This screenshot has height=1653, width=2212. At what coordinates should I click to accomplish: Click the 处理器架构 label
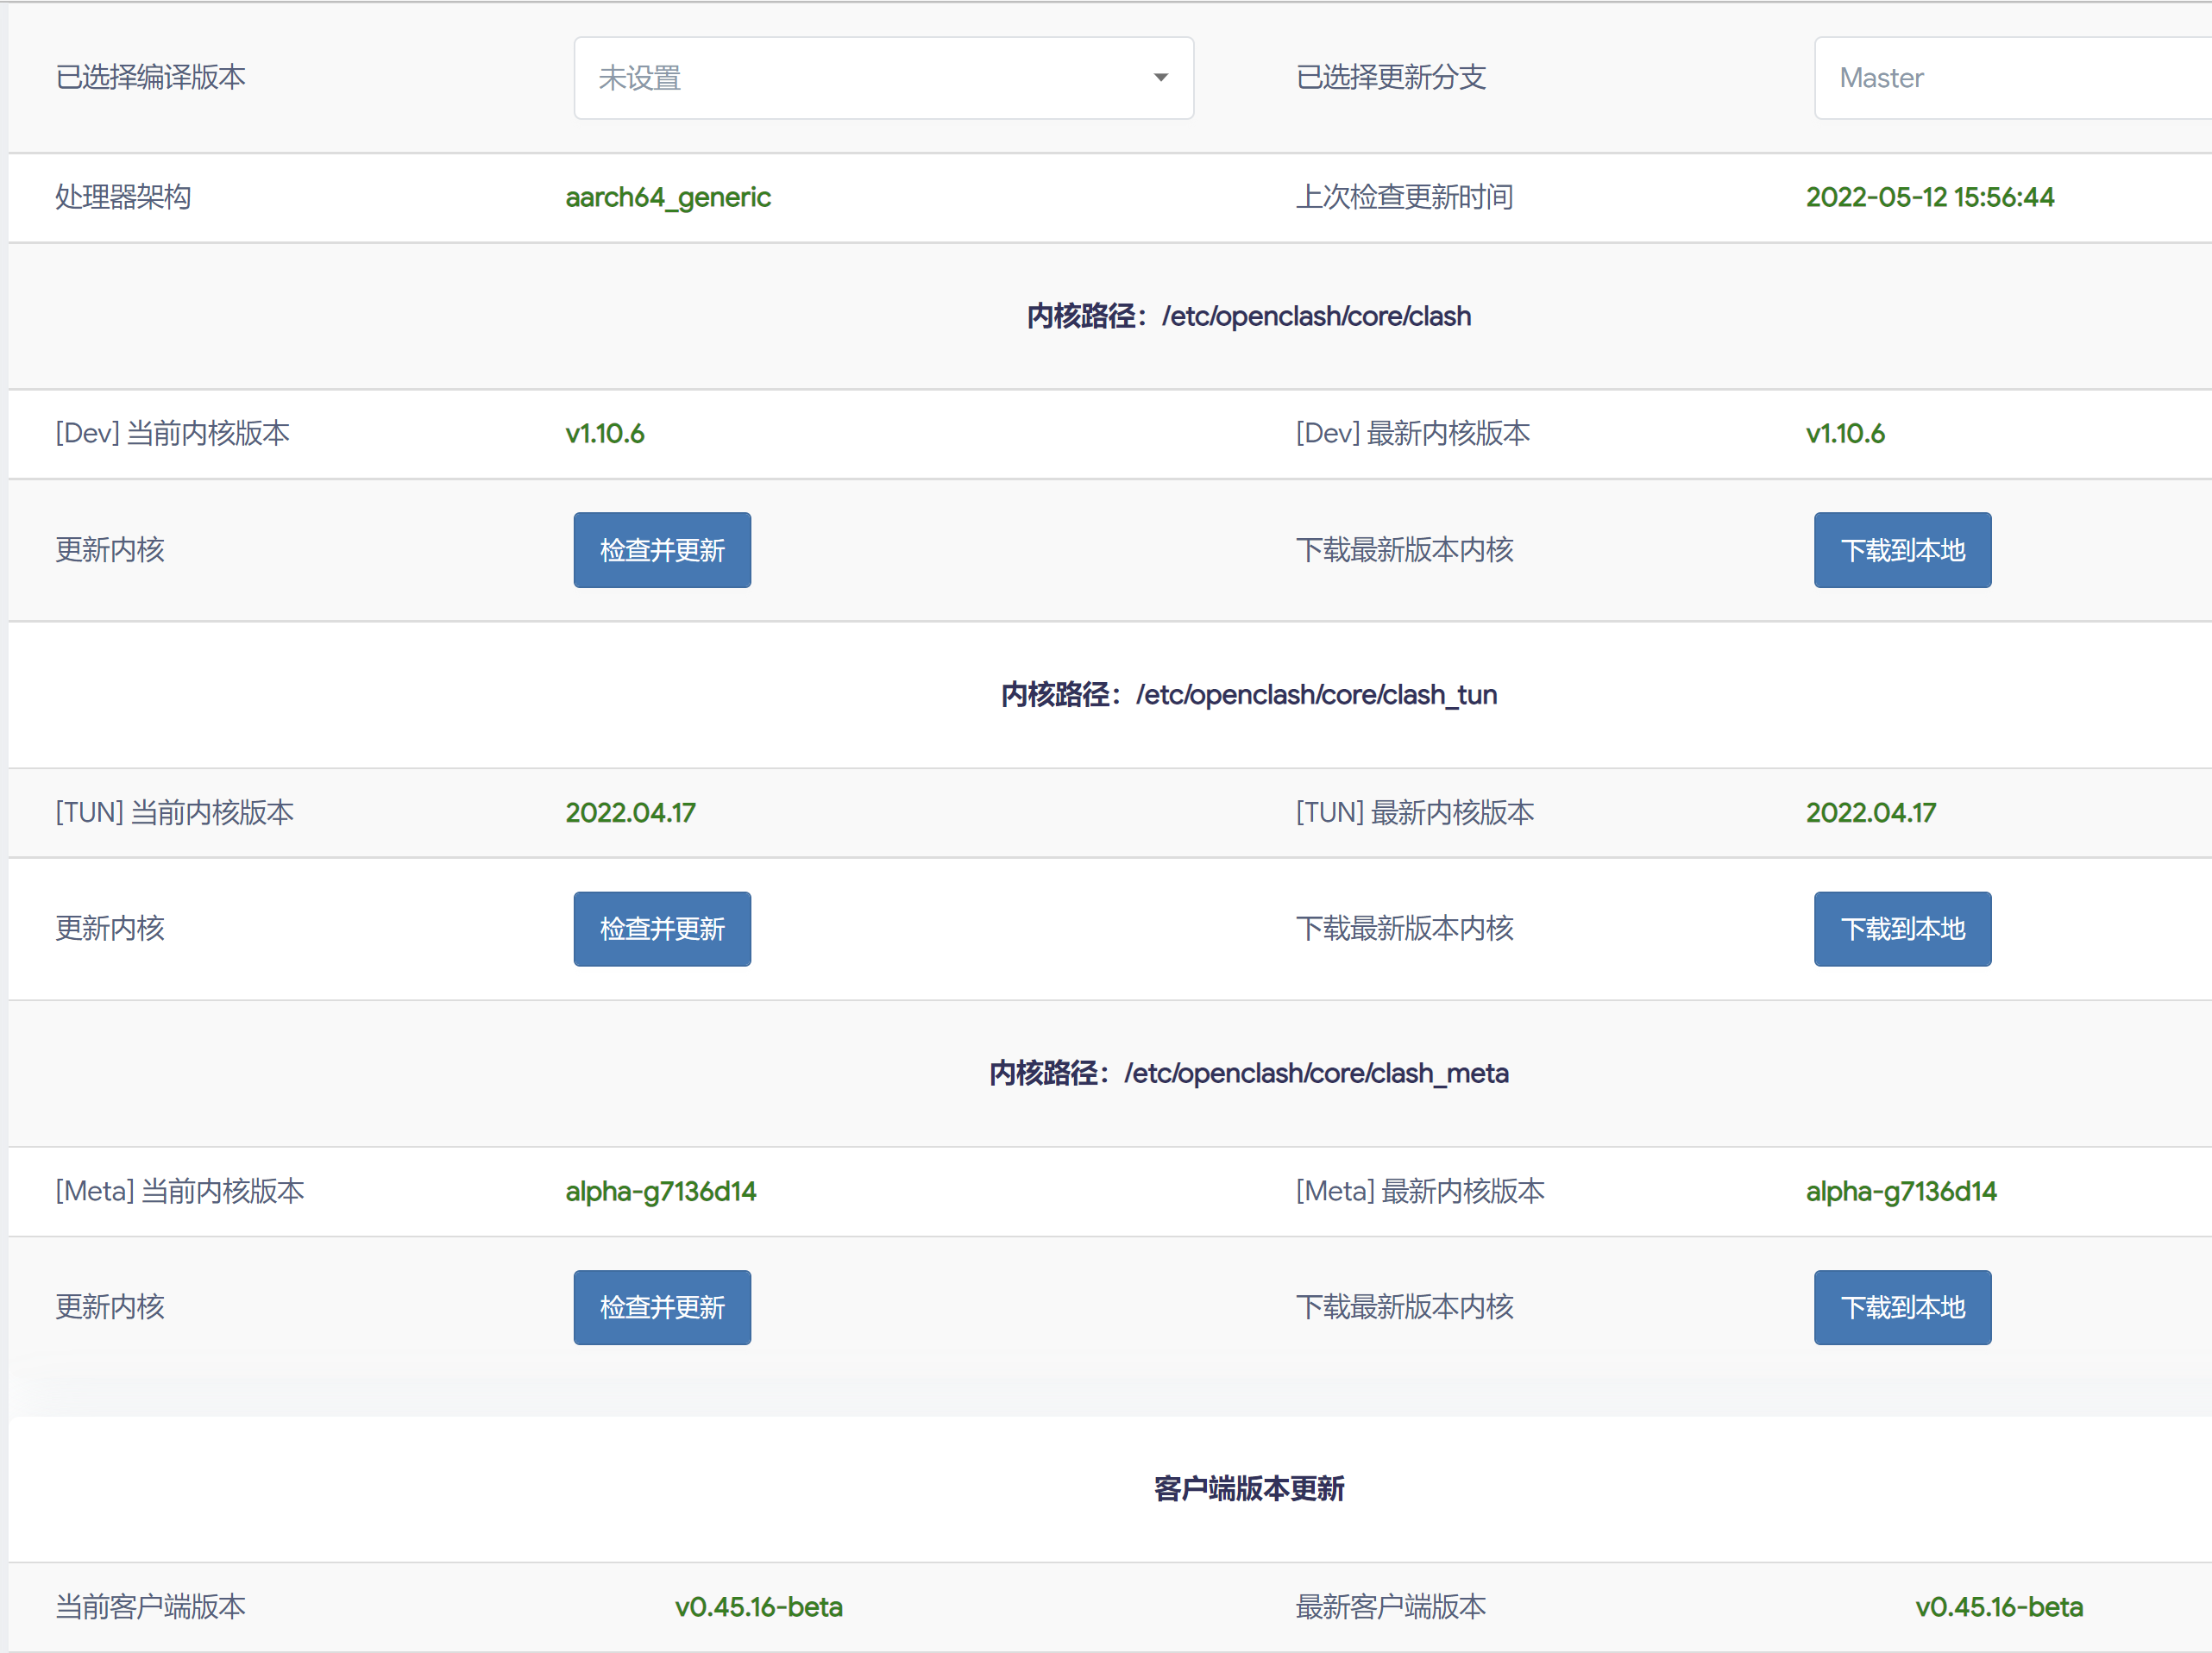[123, 197]
